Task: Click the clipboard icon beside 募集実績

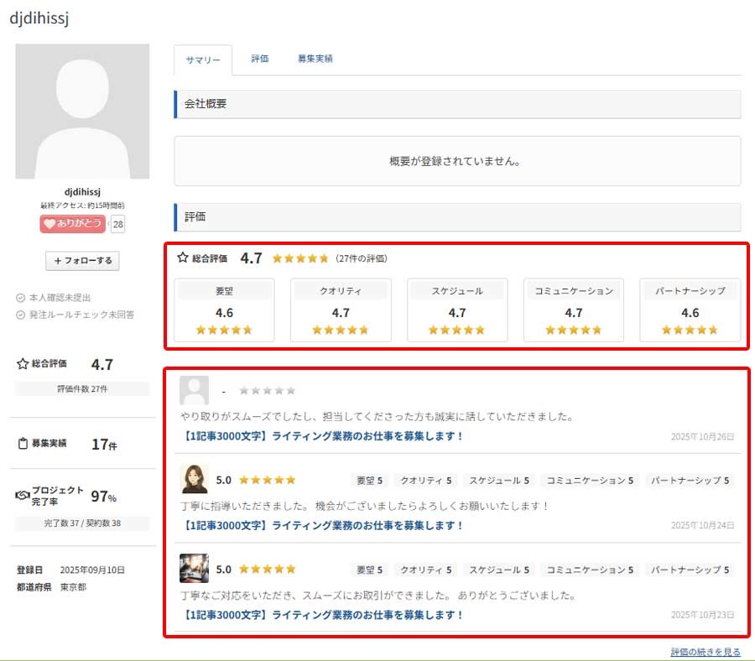Action: click(23, 444)
